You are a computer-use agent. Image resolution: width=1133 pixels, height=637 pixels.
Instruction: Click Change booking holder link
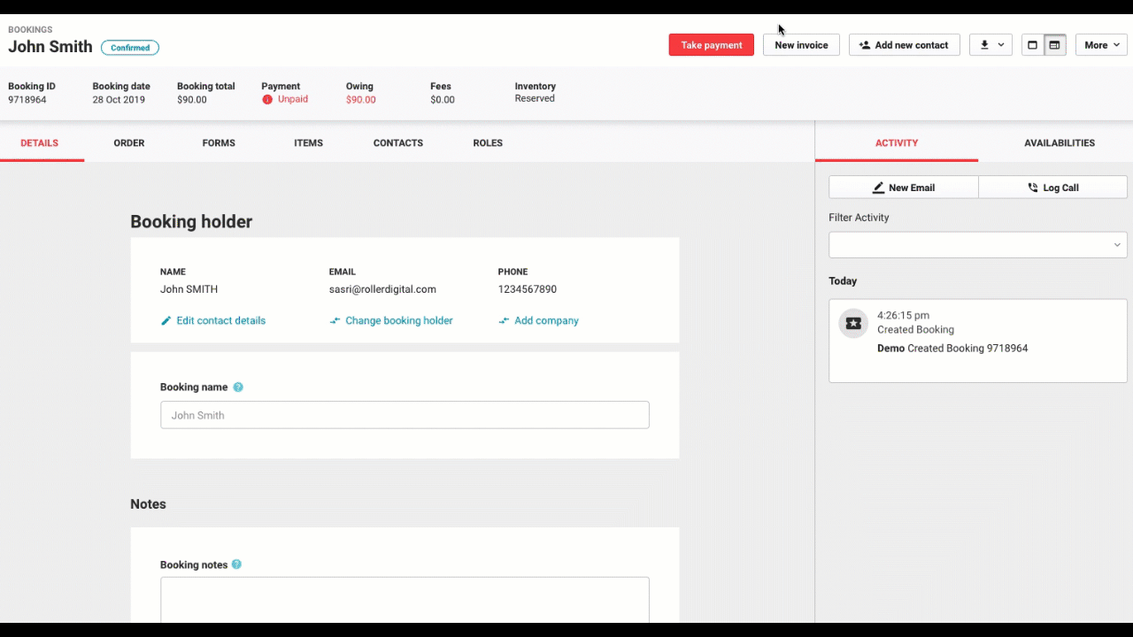tap(391, 320)
